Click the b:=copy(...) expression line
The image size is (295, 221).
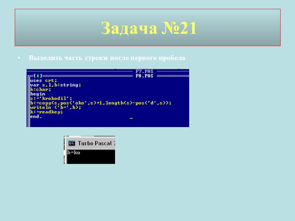[x=101, y=103]
